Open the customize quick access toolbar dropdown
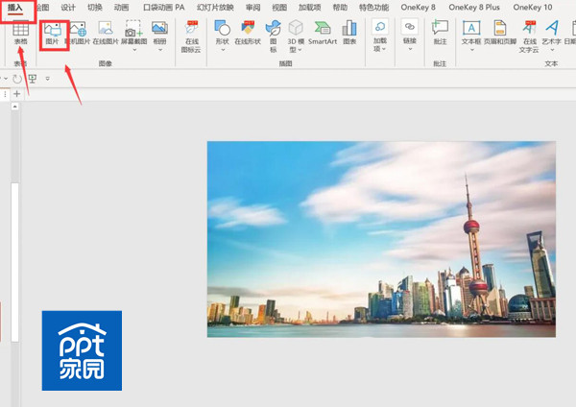Image resolution: width=576 pixels, height=407 pixels. click(x=48, y=79)
